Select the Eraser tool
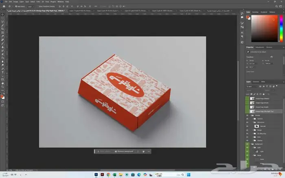 point(2,54)
